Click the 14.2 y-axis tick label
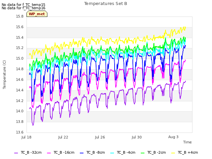 20,101
